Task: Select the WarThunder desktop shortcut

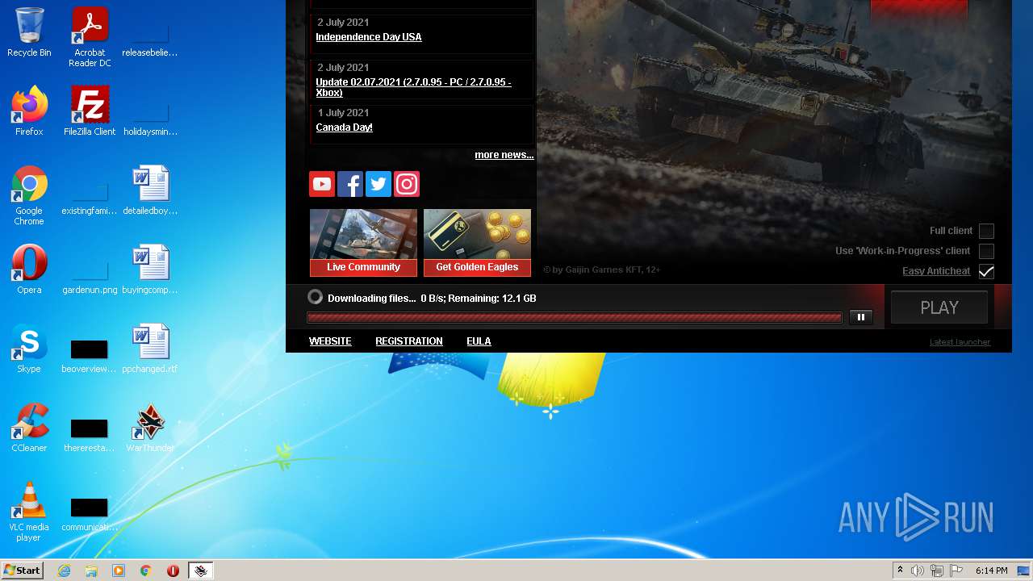Action: [x=150, y=428]
